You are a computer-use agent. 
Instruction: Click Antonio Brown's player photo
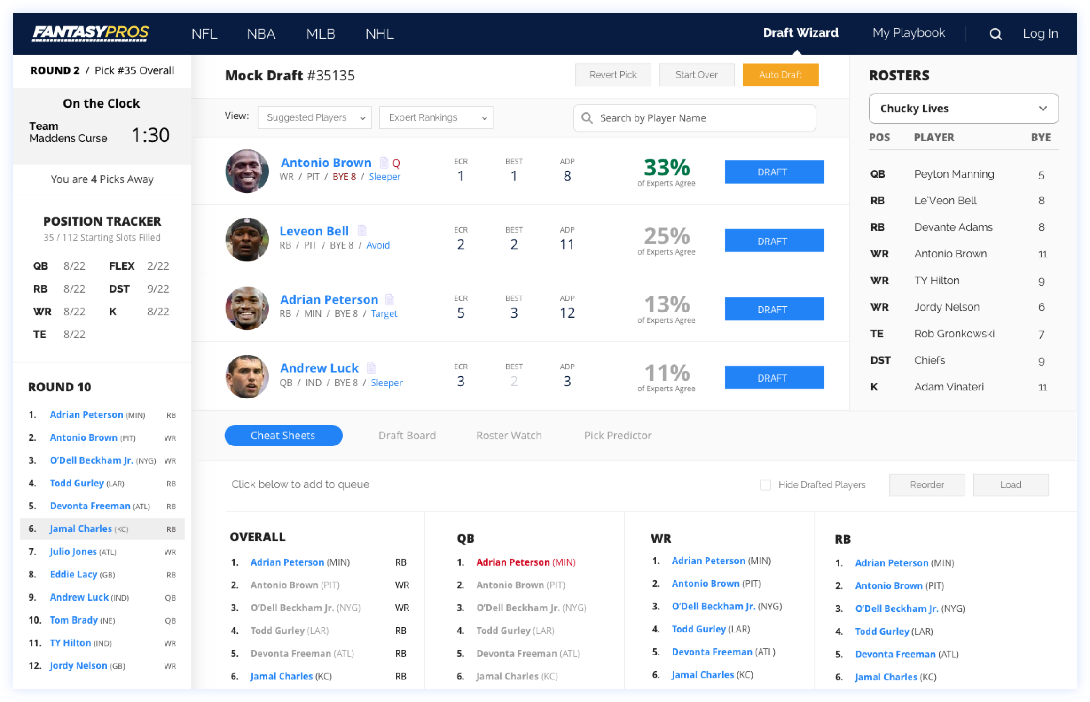point(247,171)
